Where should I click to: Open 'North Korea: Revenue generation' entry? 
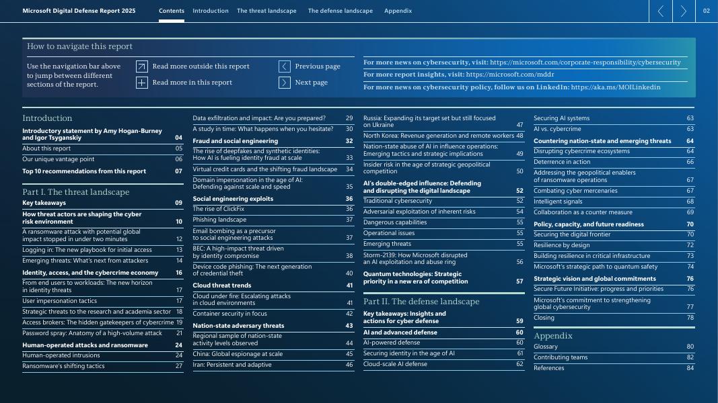coord(443,136)
